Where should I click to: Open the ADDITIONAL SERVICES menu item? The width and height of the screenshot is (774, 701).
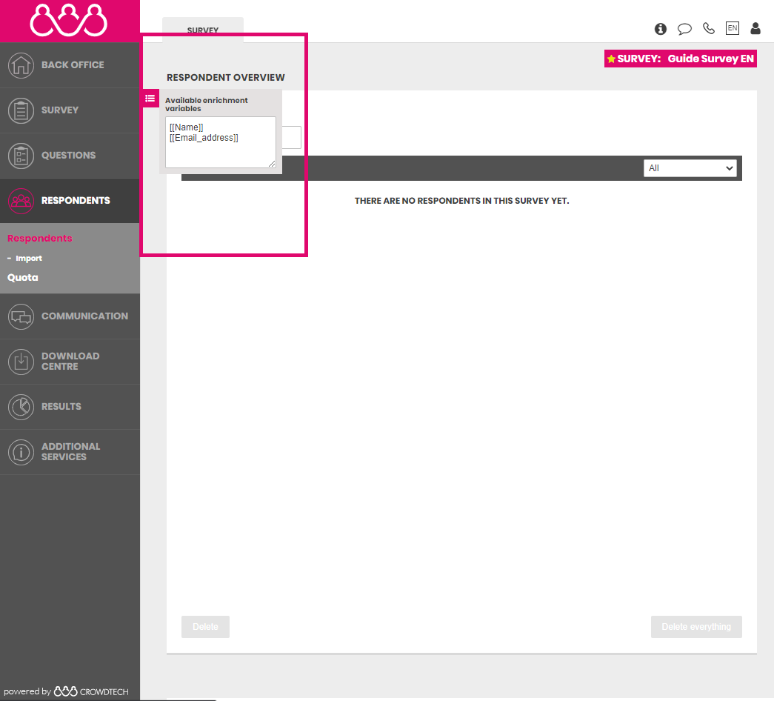pos(70,451)
